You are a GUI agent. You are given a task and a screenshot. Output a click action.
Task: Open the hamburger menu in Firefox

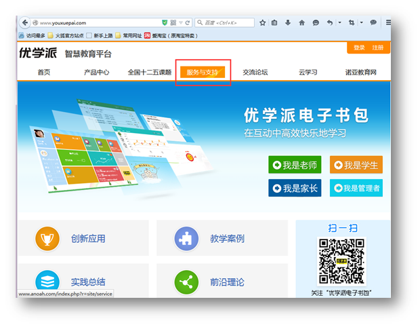tap(389, 22)
